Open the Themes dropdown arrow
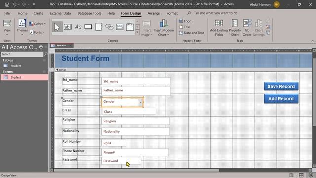 click(x=22, y=35)
